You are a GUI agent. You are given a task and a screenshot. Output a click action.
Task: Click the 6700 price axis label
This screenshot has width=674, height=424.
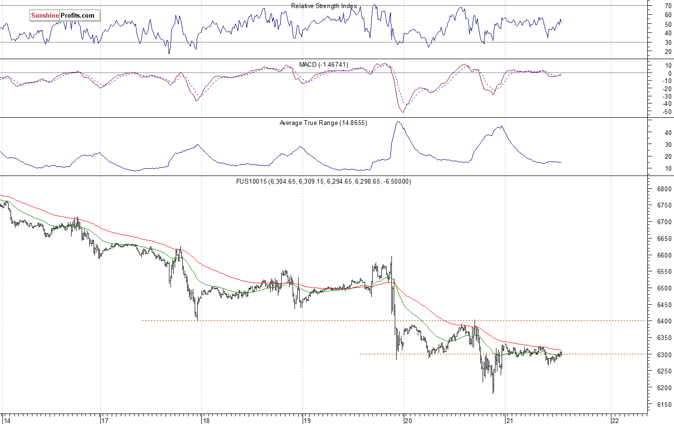[x=664, y=222]
